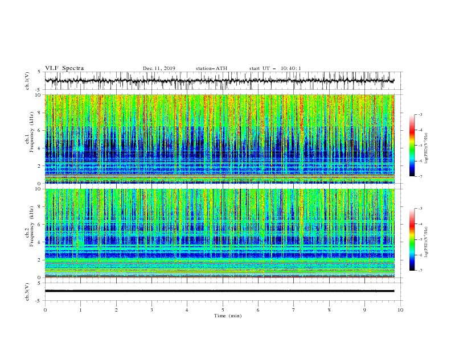
Task: Click the upper PSD color scale bar
Action: click(x=412, y=146)
